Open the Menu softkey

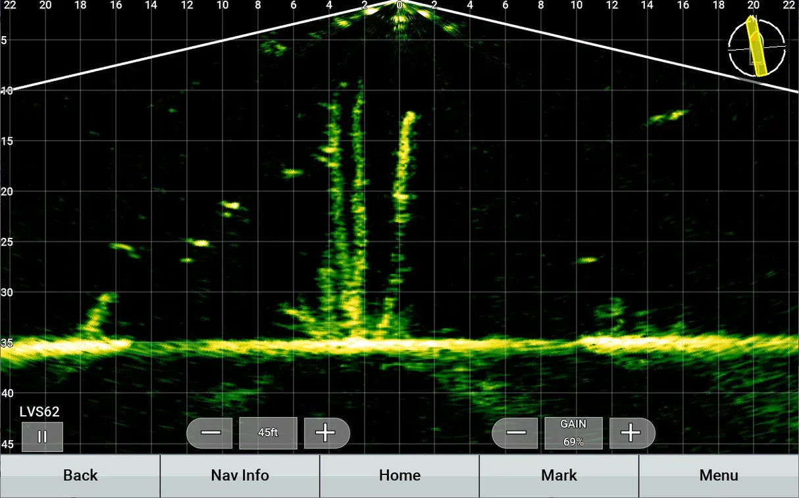pyautogui.click(x=719, y=475)
